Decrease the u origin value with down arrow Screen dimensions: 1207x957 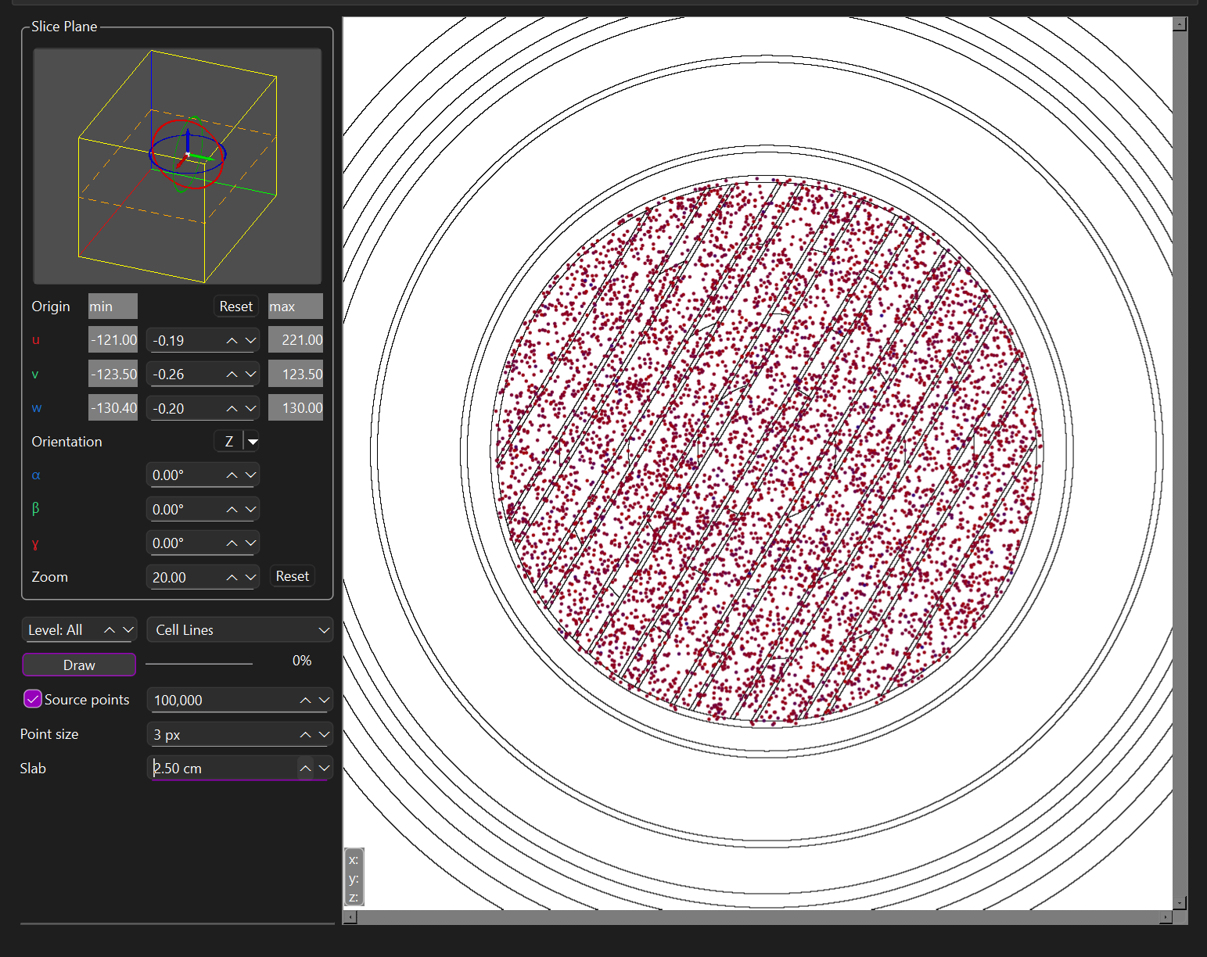click(x=250, y=341)
